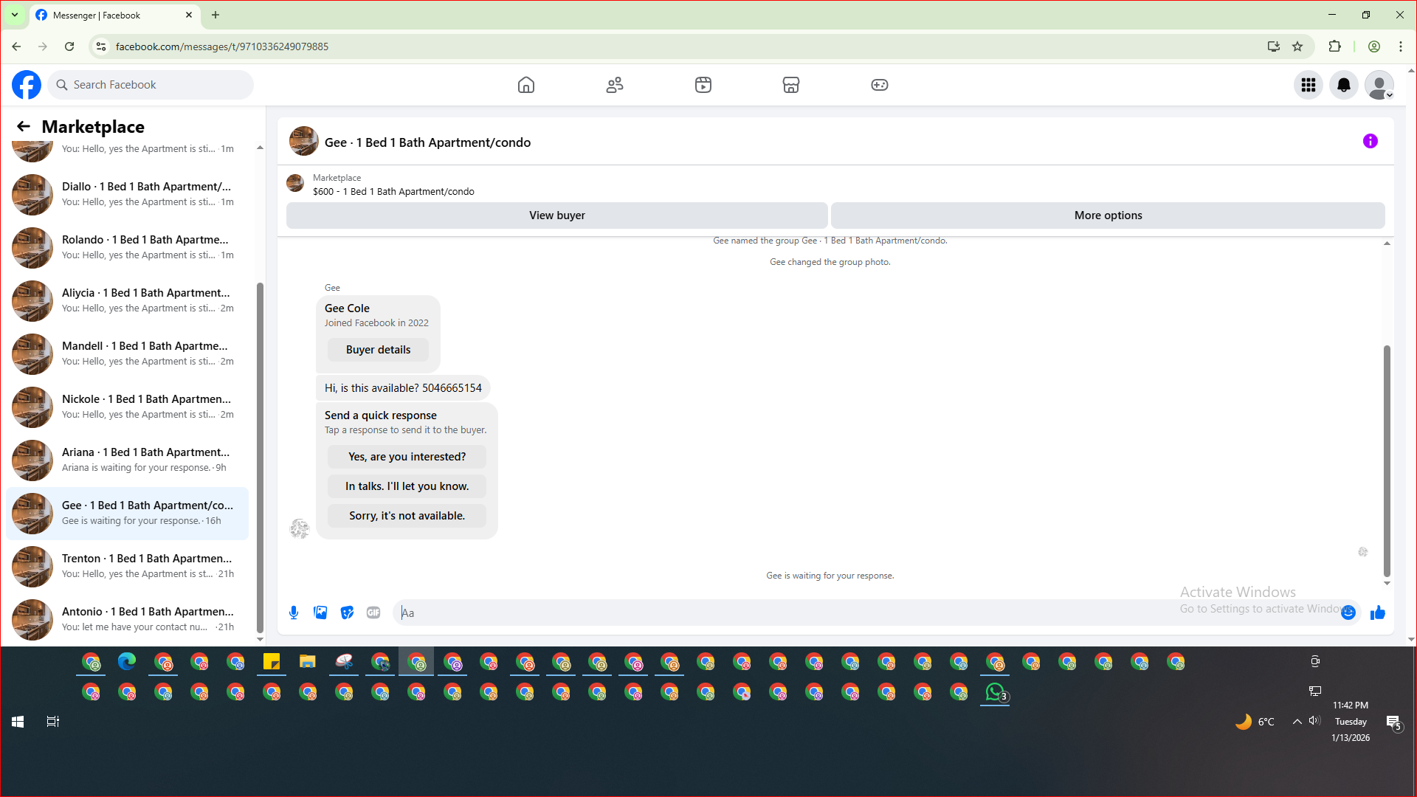Go to Facebook Home tab
The image size is (1417, 797).
point(525,85)
